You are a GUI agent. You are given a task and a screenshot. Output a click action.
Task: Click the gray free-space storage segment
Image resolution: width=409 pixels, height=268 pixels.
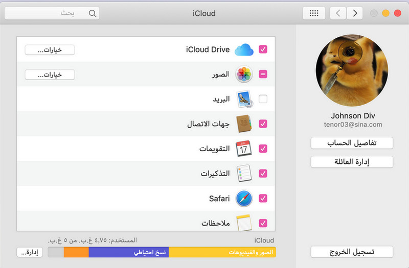click(x=56, y=252)
